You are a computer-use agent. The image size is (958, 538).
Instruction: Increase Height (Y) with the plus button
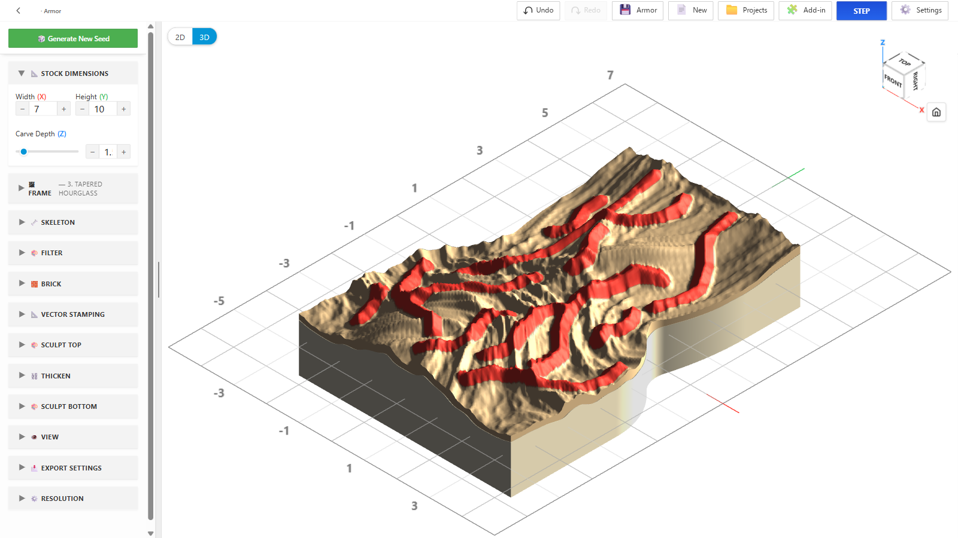124,109
